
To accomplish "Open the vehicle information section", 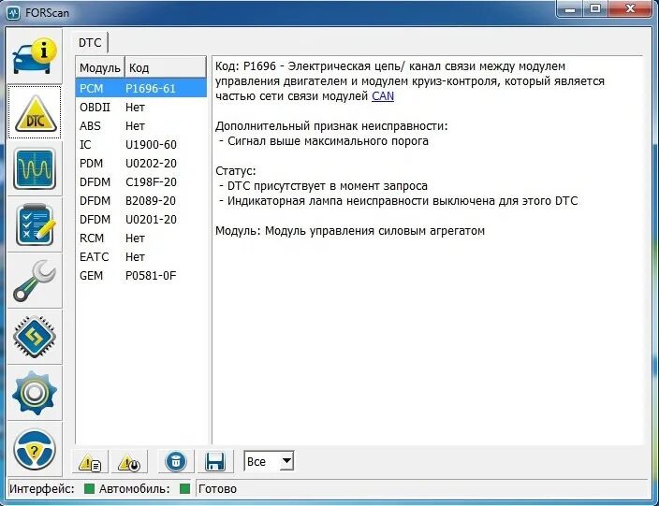I will tap(35, 56).
